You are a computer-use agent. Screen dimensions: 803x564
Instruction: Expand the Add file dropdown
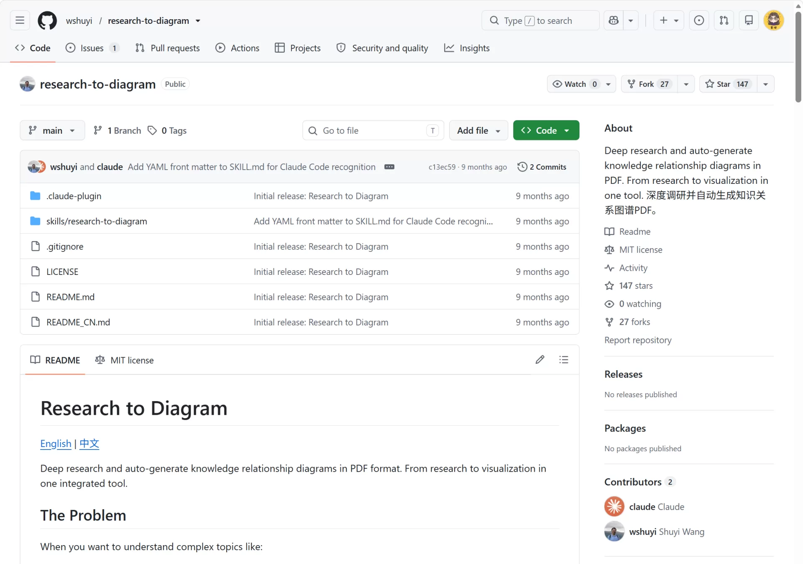478,130
